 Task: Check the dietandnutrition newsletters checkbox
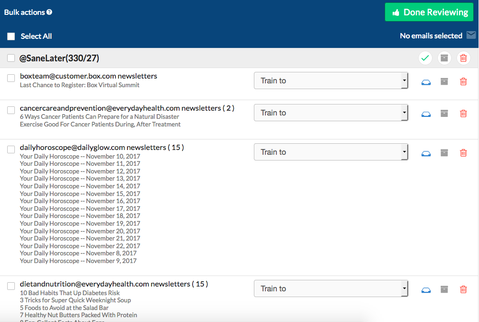11,286
